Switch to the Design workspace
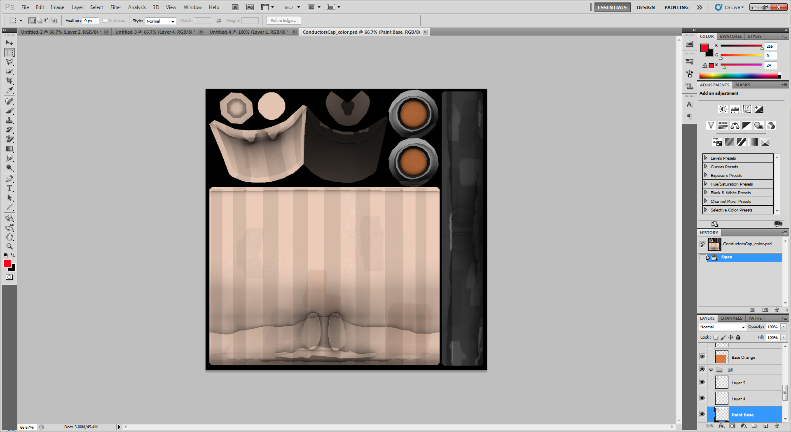 (x=646, y=7)
